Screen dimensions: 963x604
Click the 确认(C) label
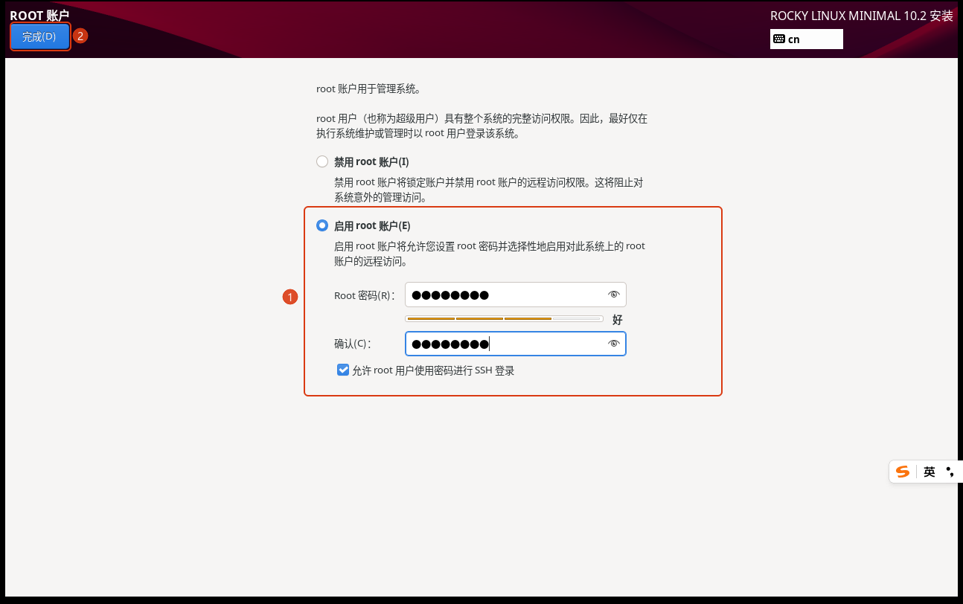[352, 344]
